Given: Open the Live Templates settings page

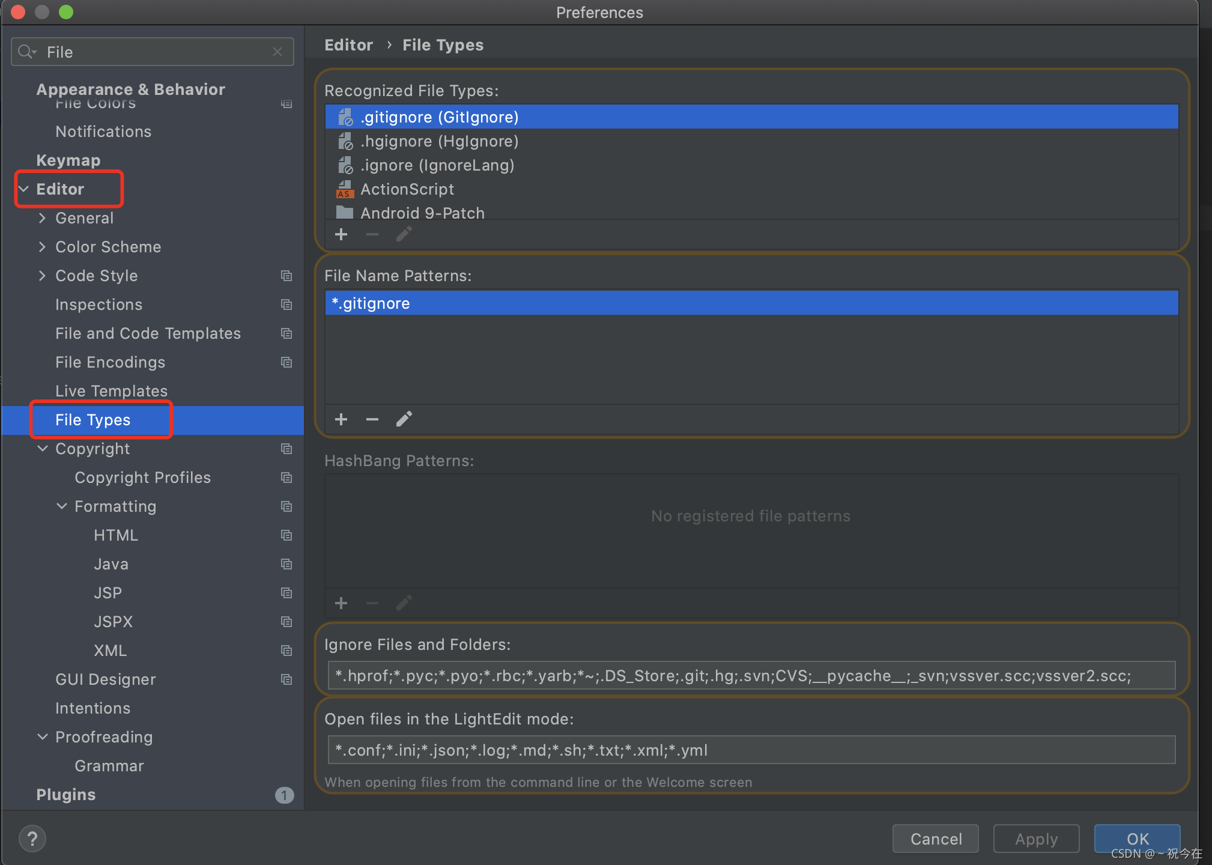Looking at the screenshot, I should (x=111, y=391).
